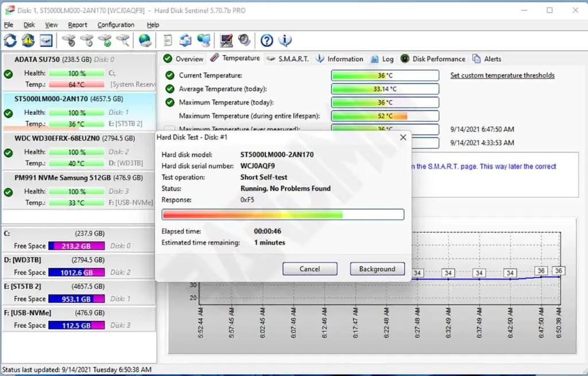Click the green health icon for WDC WD30EFRX
Viewport: 588px width, 376px height.
pos(8,153)
